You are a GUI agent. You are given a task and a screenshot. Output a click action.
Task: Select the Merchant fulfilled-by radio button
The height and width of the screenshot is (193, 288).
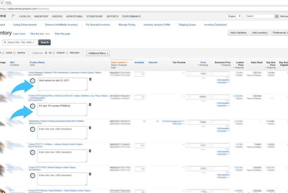click(68, 53)
